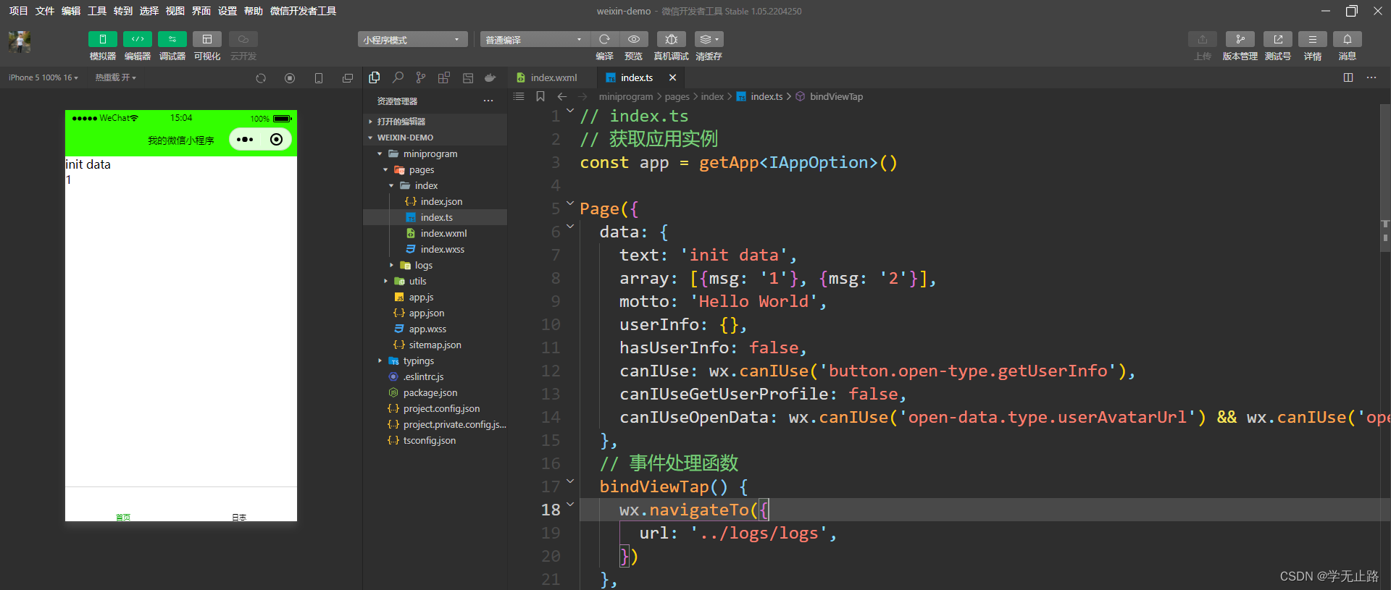
Task: Open the explorer panel more actions ellipsis
Action: pos(488,101)
